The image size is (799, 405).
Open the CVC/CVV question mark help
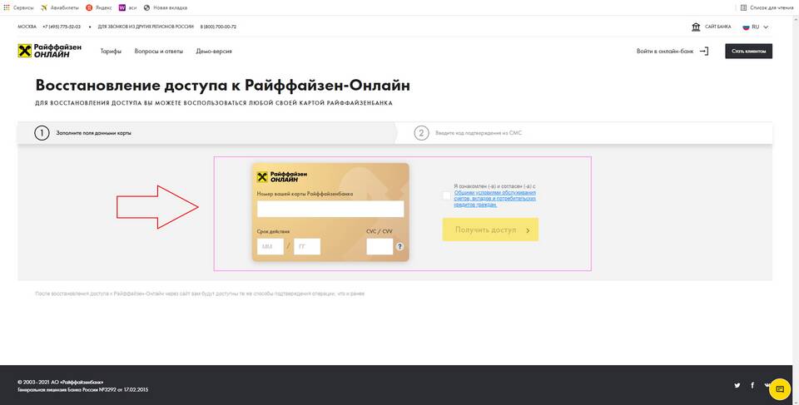point(400,246)
